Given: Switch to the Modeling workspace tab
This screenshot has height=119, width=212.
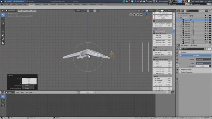Looking at the screenshot, I should 38,4.
